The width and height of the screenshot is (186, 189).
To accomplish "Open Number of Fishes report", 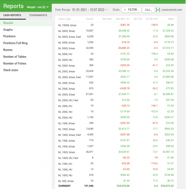I will (15, 63).
